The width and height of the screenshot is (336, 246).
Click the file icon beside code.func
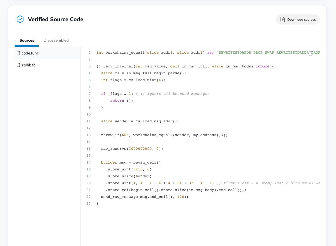pos(18,53)
